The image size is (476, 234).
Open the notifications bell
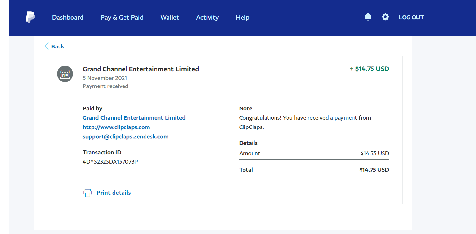click(368, 17)
